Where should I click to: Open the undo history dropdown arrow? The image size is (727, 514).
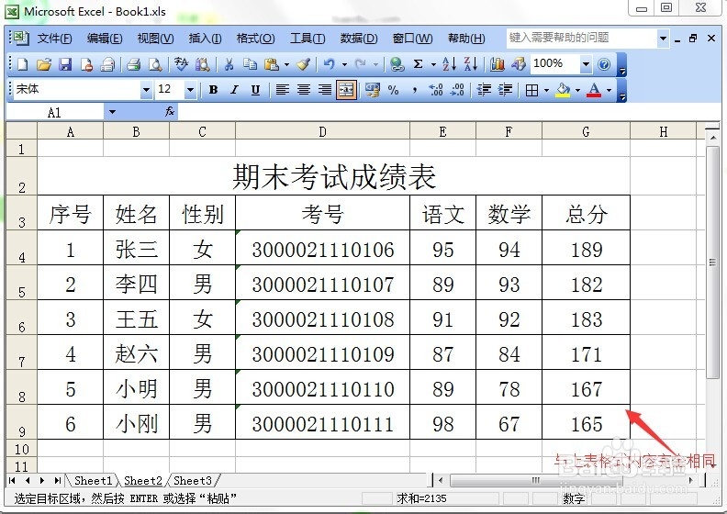(x=344, y=64)
